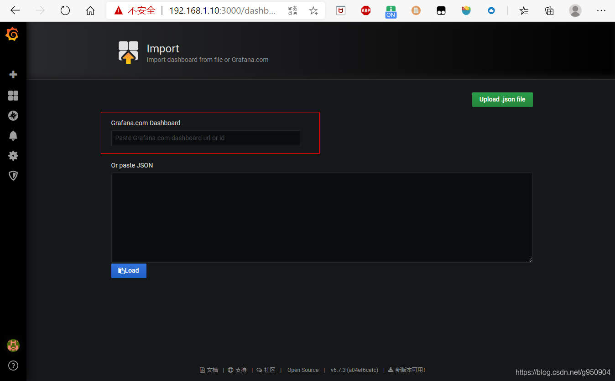Viewport: 615px width, 381px height.
Task: Click the translate page icon in address bar
Action: [x=293, y=10]
